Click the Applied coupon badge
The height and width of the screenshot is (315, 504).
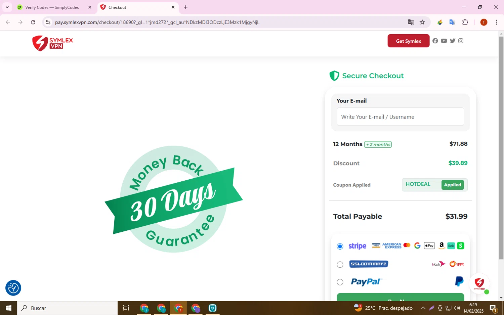(x=452, y=185)
